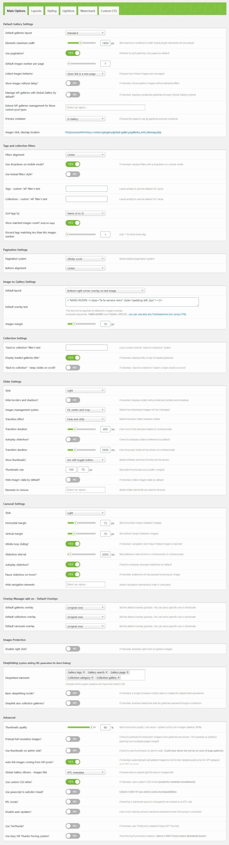
Task: Turn on RTL mode toggle
Action: point(73,801)
